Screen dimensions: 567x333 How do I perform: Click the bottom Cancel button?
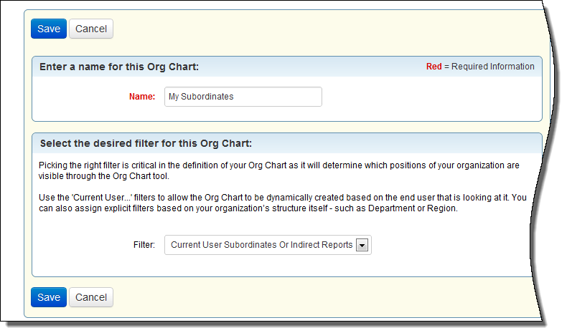click(91, 297)
